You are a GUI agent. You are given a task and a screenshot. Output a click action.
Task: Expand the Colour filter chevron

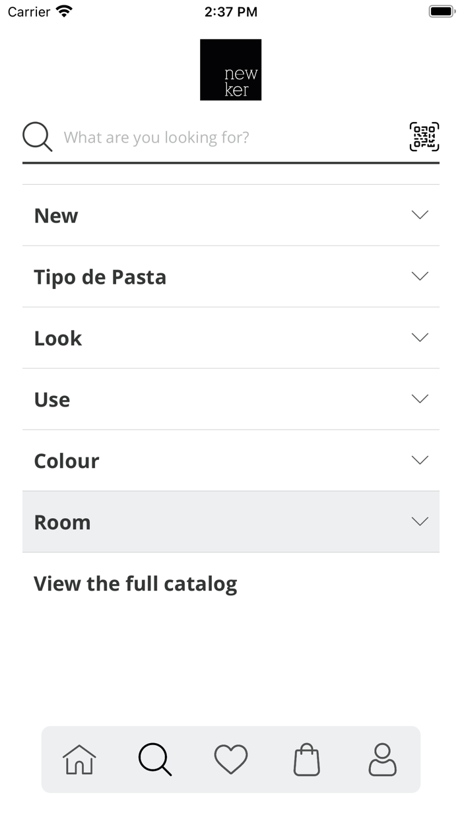(x=420, y=461)
